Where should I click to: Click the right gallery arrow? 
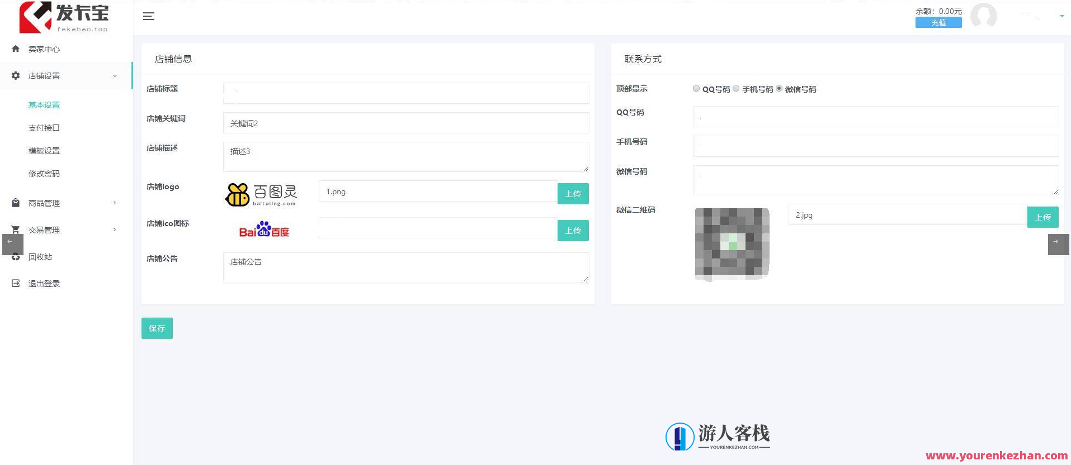1059,245
